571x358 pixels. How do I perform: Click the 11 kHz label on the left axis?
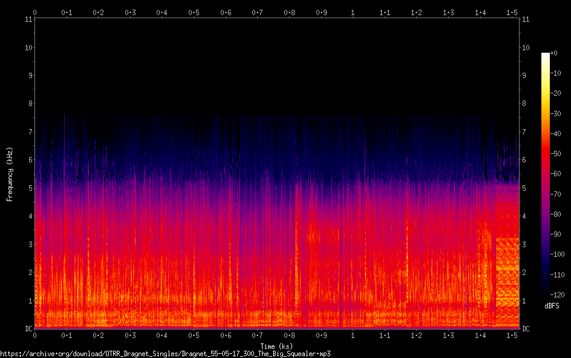(28, 19)
